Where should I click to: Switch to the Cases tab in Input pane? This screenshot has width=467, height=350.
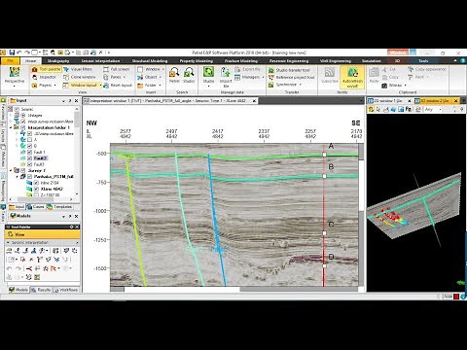(35, 207)
